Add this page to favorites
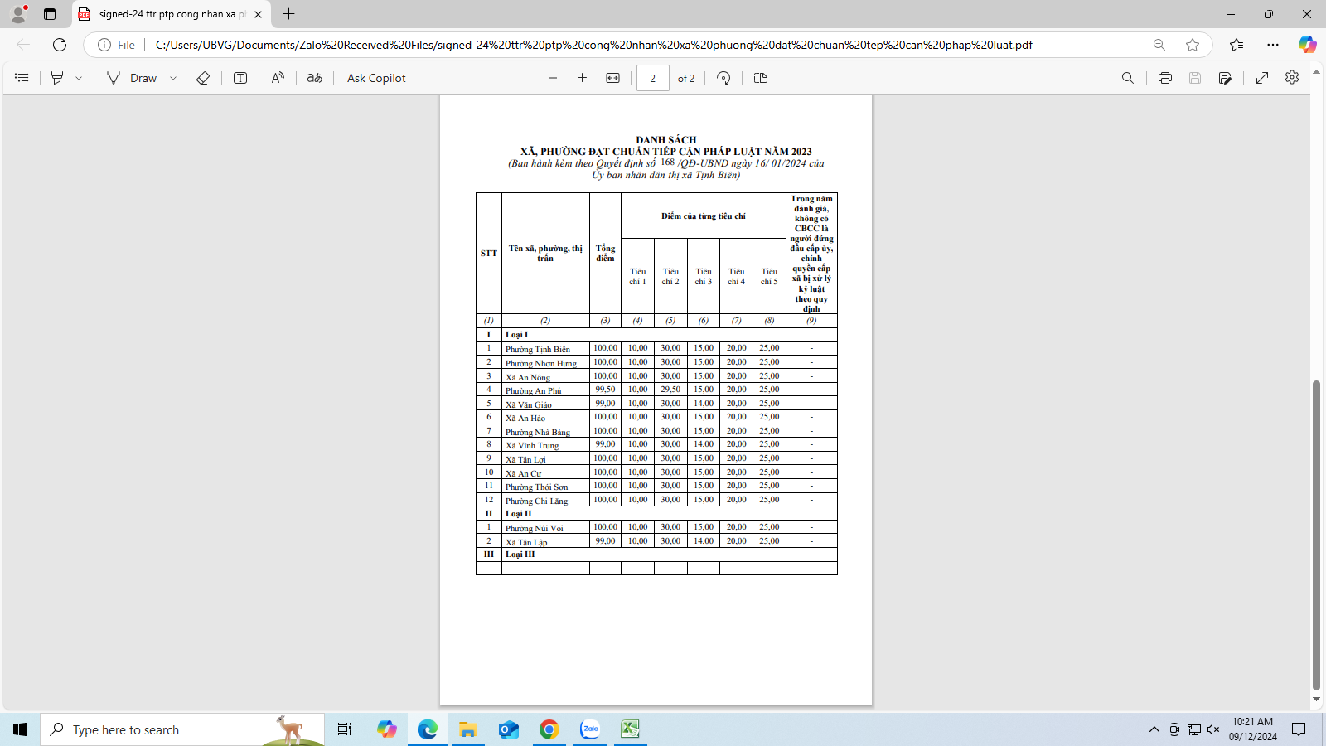The width and height of the screenshot is (1326, 746). [x=1193, y=45]
